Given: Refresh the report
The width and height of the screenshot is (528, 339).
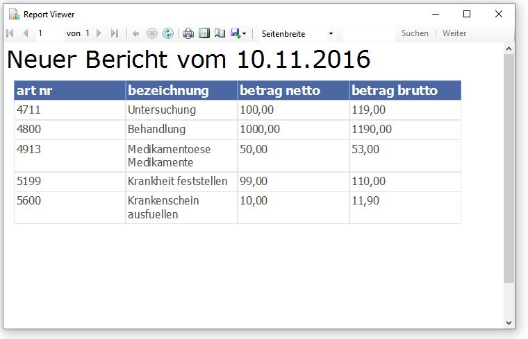Looking at the screenshot, I should point(167,33).
